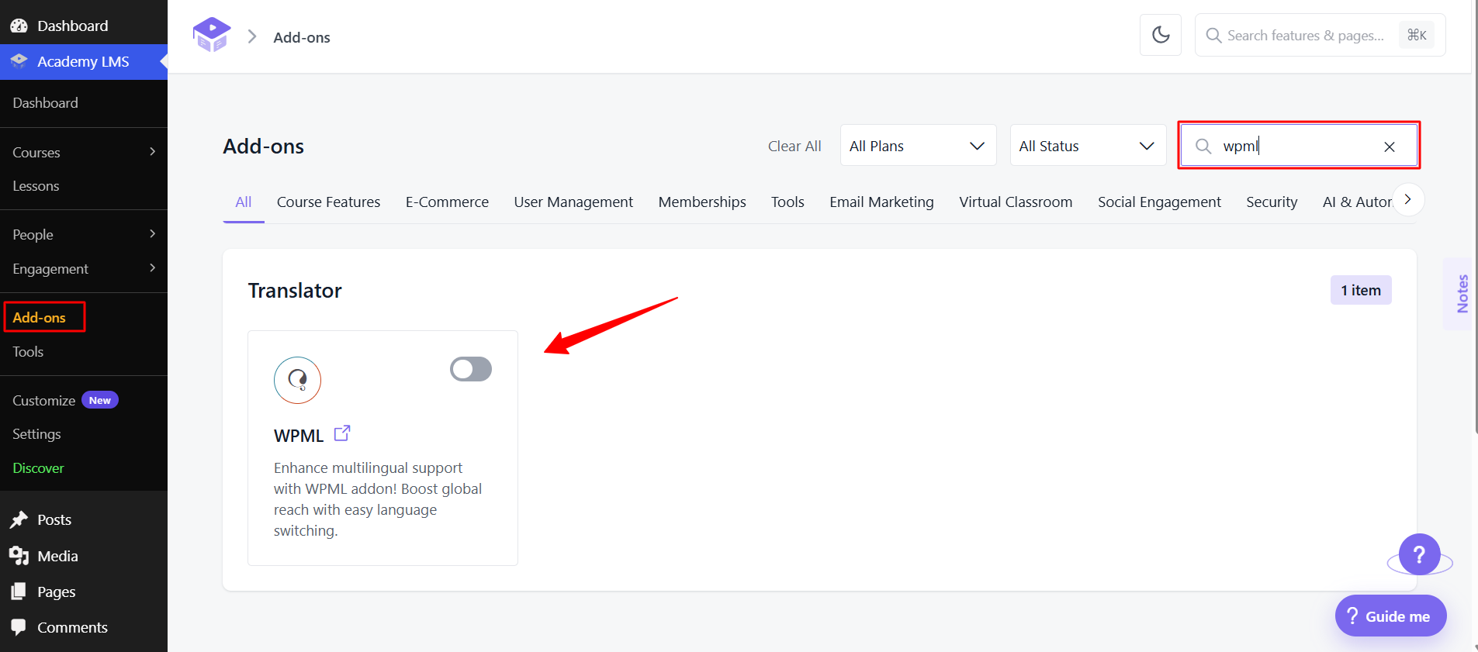Screen dimensions: 1478x652
Task: Open Customize menu item
Action: tap(44, 401)
